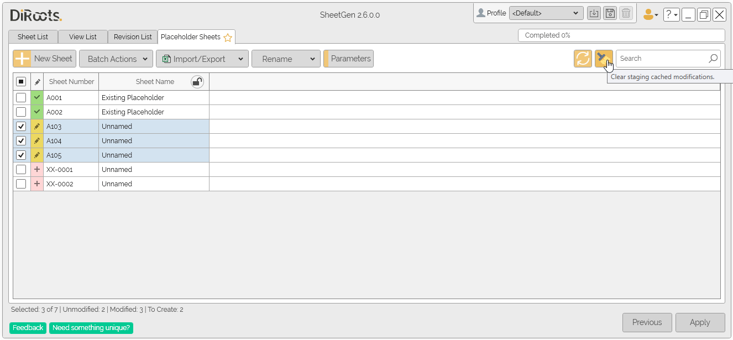Toggle the select-all header checkbox
This screenshot has width=733, height=340.
coord(21,82)
